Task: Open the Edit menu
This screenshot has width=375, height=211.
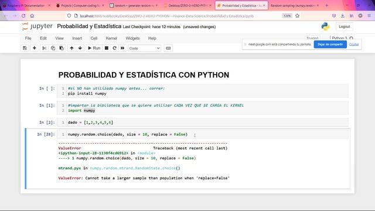Action: coord(43,38)
